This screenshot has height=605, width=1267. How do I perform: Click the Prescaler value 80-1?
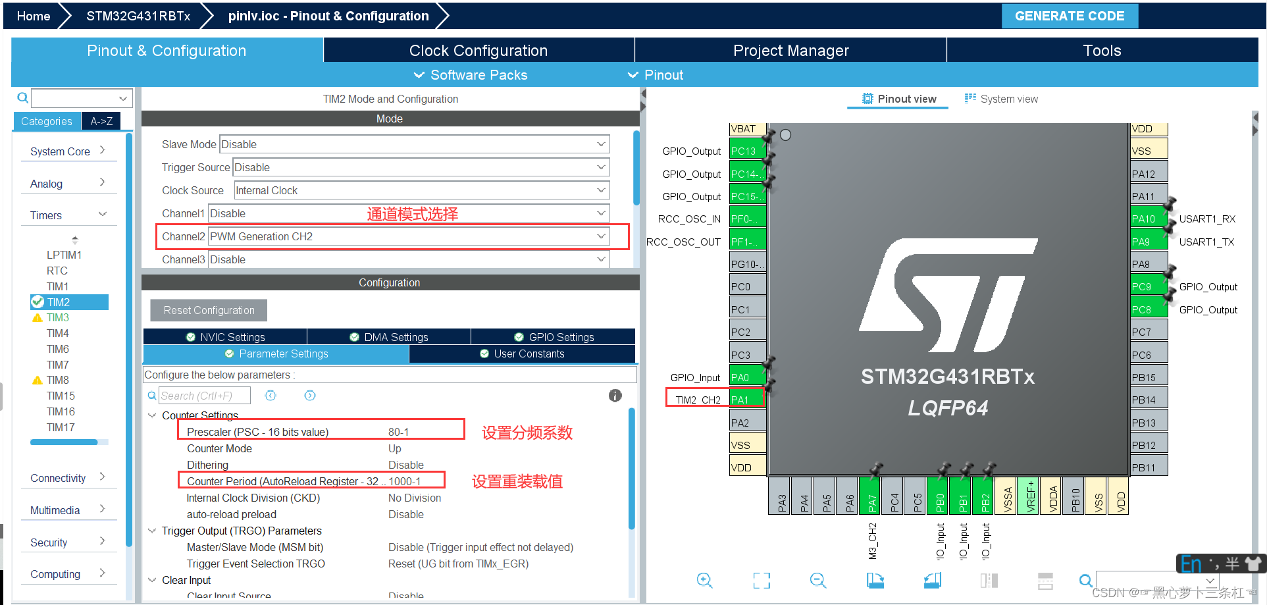click(398, 432)
